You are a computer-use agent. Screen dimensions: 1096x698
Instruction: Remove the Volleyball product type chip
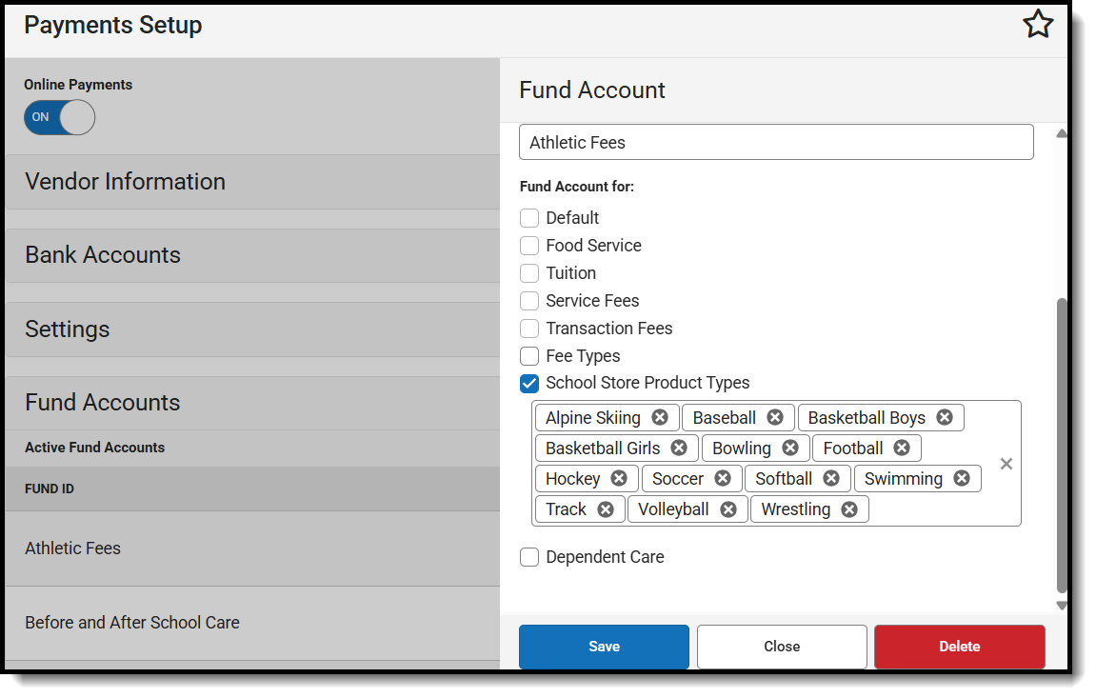tap(728, 509)
